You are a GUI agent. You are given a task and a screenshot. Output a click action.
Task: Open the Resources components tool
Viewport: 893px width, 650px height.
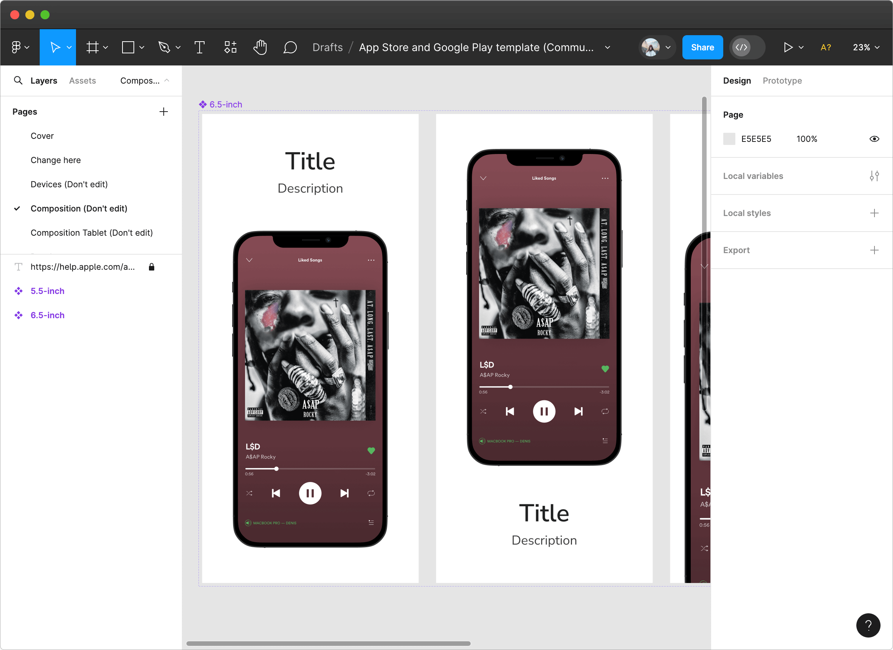pyautogui.click(x=230, y=47)
